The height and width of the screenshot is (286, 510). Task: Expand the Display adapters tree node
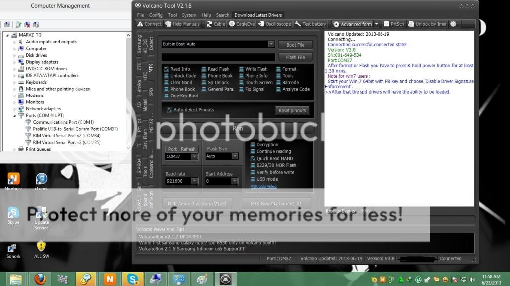[x=14, y=62]
